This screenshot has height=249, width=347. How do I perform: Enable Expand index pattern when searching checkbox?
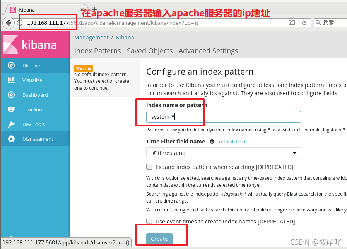point(149,167)
